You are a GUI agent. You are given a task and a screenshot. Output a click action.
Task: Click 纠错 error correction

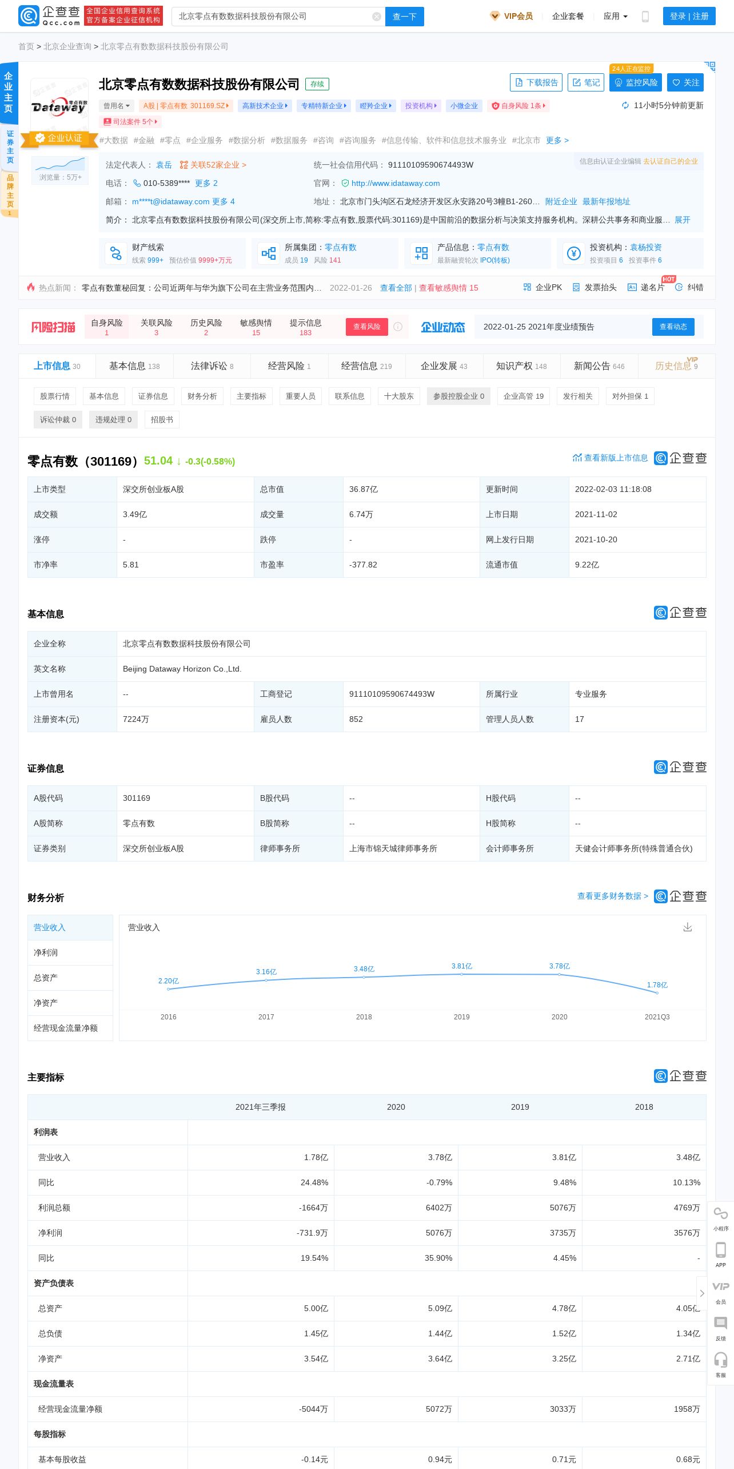coord(689,287)
